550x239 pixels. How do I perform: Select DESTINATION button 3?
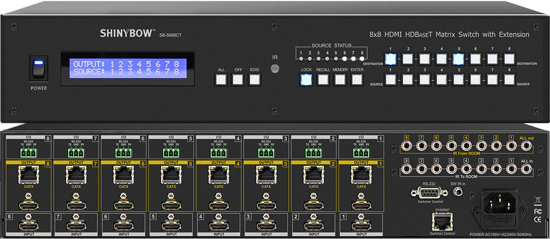[x=425, y=59]
